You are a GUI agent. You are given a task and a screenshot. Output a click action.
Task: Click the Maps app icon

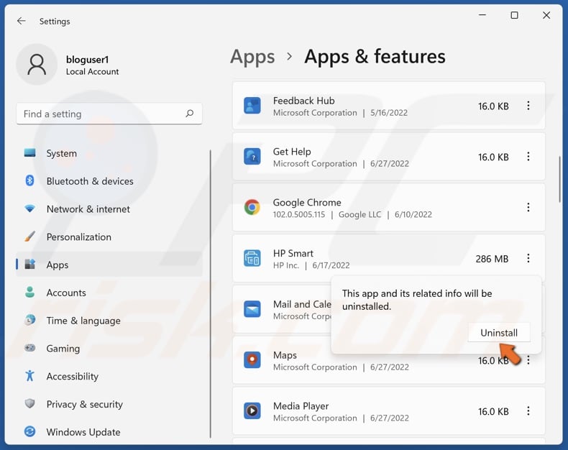(252, 360)
